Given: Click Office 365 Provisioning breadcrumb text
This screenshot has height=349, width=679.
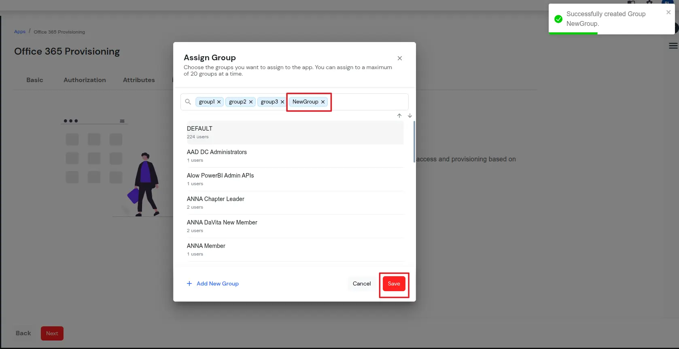Looking at the screenshot, I should (59, 32).
